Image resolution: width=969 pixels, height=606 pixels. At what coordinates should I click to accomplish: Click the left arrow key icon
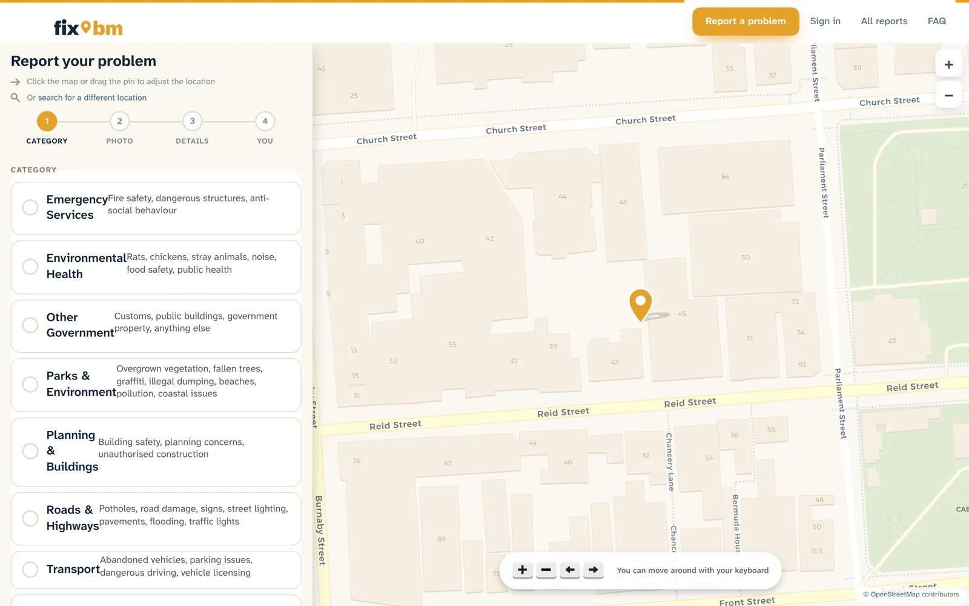click(570, 570)
